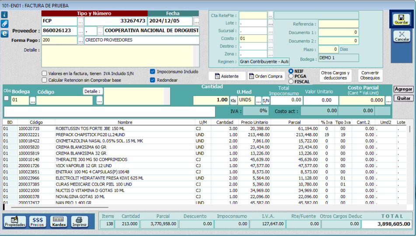Click the % Iva column header
This screenshot has height=237, width=416.
[x=327, y=122]
